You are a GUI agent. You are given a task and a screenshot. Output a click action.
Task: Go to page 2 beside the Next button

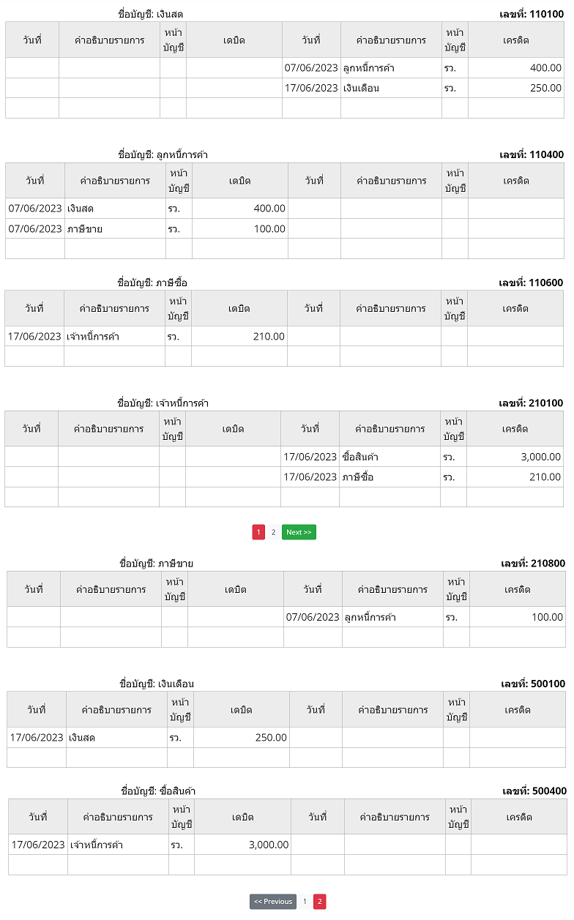coord(273,532)
